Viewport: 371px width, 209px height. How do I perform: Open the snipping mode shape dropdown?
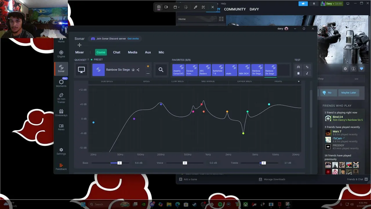coord(177,7)
